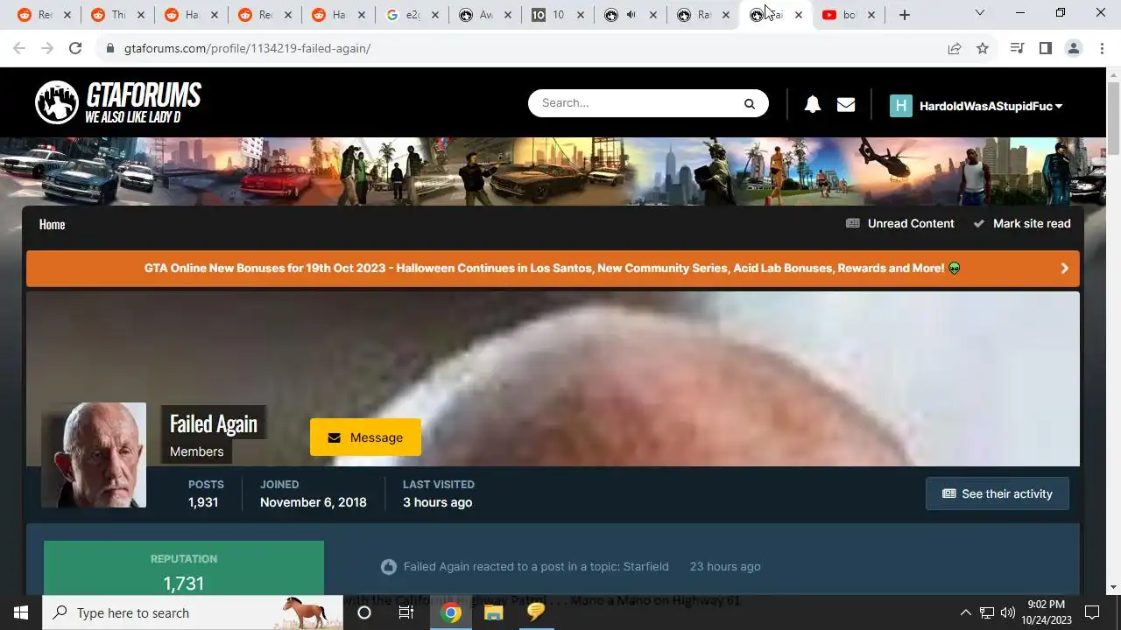The height and width of the screenshot is (630, 1121).
Task: Close the YouTube tab
Action: click(x=871, y=15)
